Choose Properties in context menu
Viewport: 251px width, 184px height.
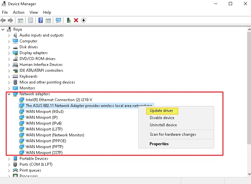click(x=159, y=144)
